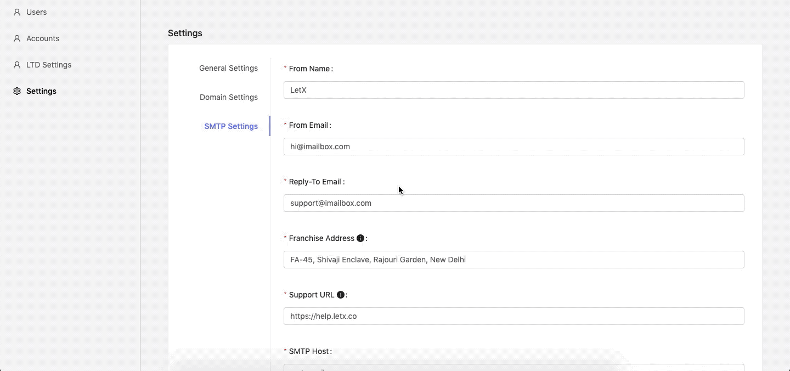Click the person icon beside LTD Settings
This screenshot has width=790, height=371.
tap(17, 65)
